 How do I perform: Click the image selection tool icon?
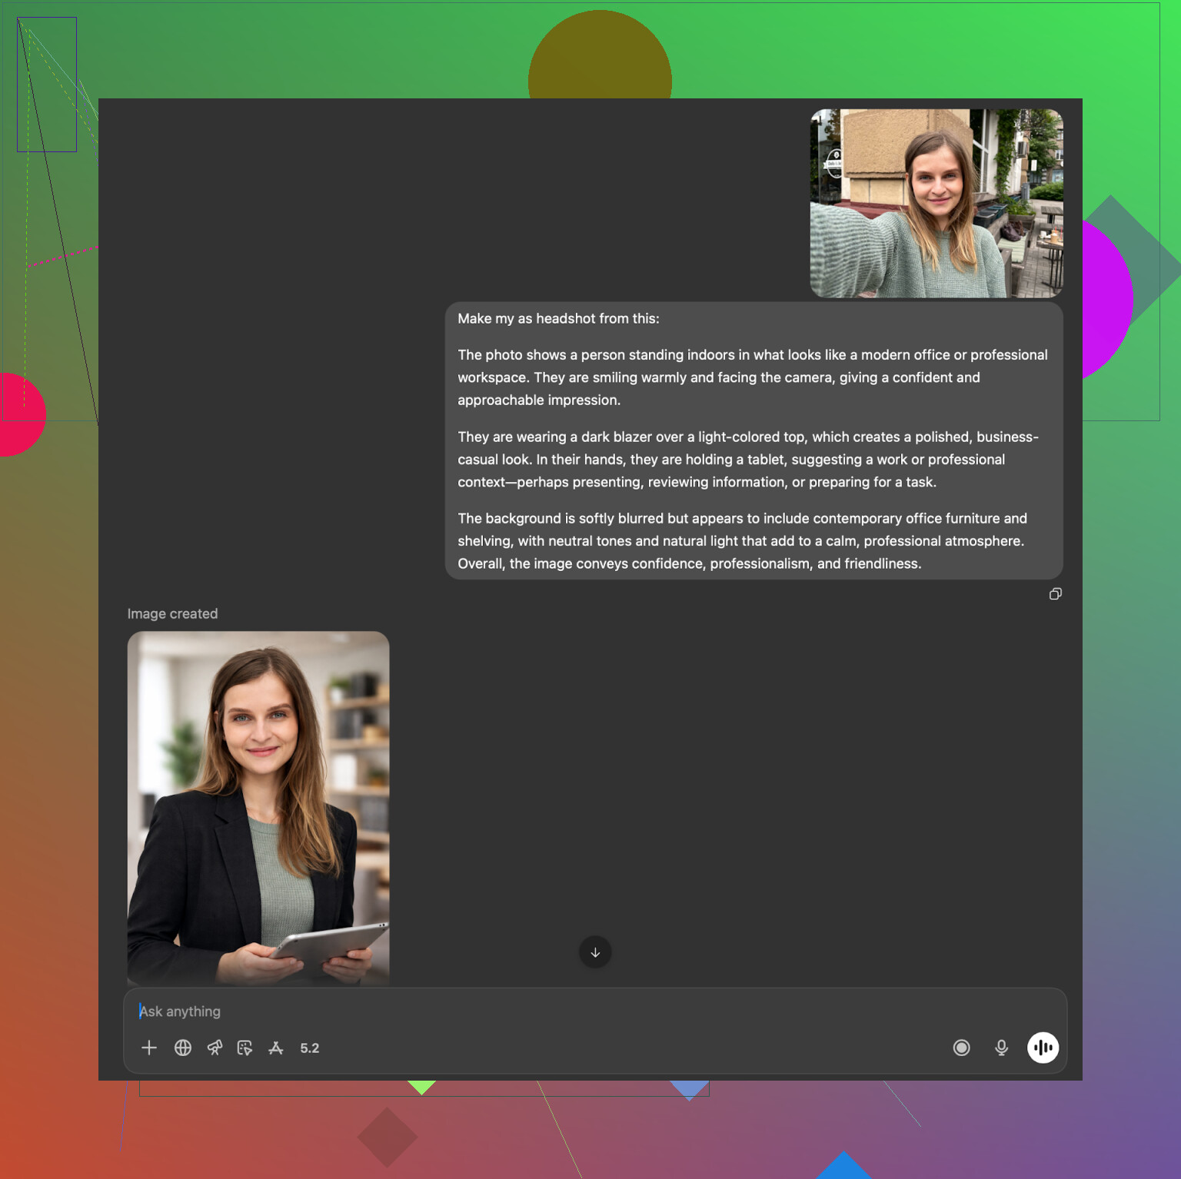point(245,1048)
